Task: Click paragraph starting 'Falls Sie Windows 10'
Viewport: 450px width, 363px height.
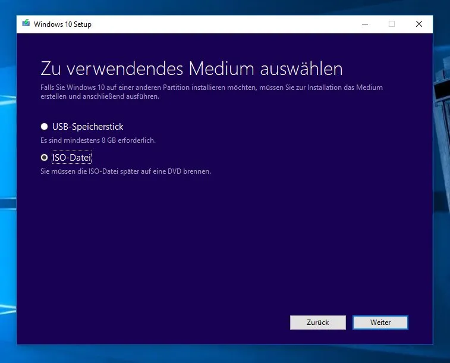Action: 212,92
